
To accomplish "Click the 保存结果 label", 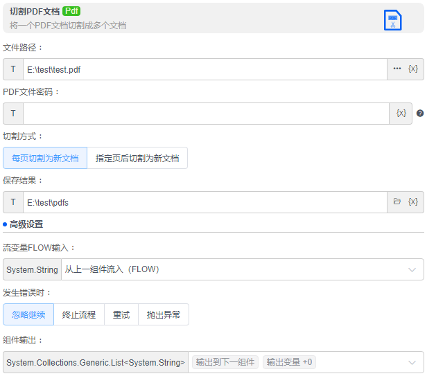I will coord(23,180).
